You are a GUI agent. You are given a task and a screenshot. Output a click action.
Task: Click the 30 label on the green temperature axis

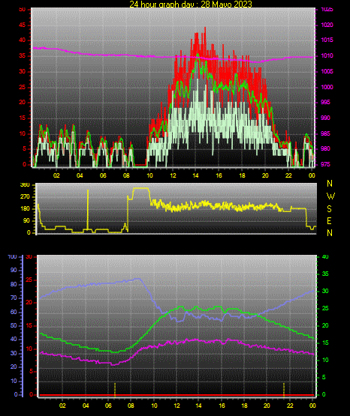pyautogui.click(x=325, y=291)
